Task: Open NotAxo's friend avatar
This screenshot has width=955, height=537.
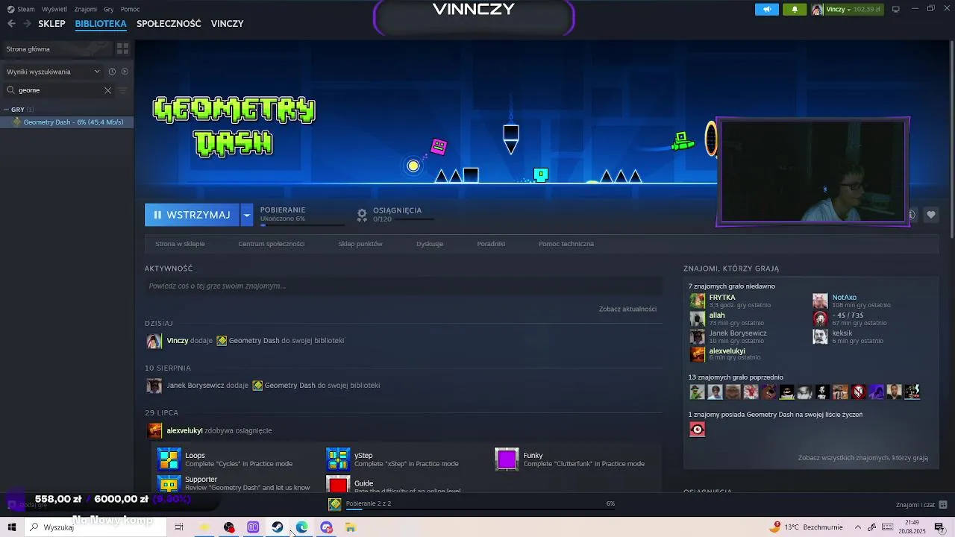Action: 820,301
